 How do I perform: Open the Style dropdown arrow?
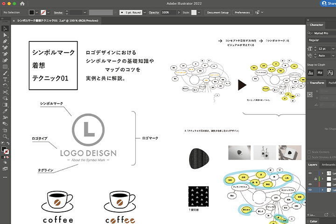coord(199,13)
